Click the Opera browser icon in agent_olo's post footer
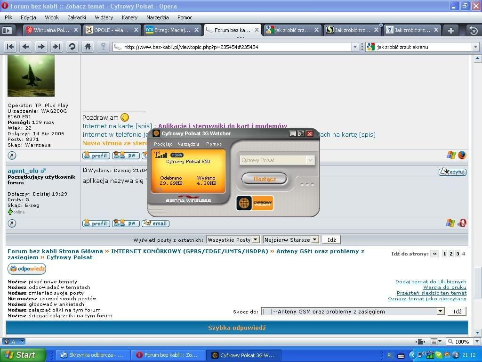This screenshot has width=482, height=362. click(462, 223)
